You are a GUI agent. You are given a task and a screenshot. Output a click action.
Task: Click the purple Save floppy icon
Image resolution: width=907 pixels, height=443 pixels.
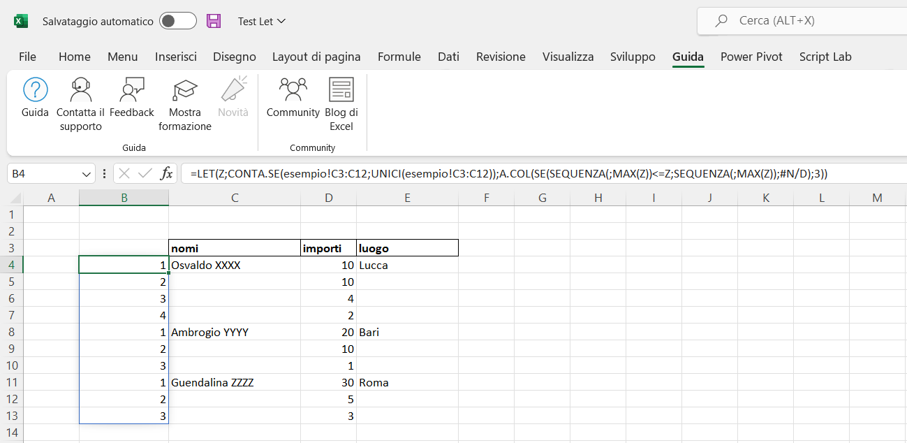click(x=214, y=21)
